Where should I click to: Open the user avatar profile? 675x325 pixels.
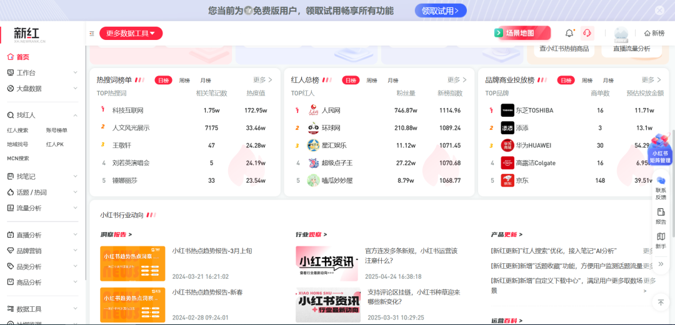click(x=621, y=34)
